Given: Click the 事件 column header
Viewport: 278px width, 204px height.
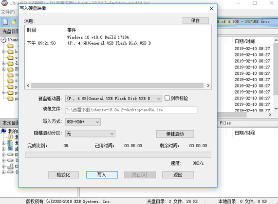Looking at the screenshot, I should 72,30.
